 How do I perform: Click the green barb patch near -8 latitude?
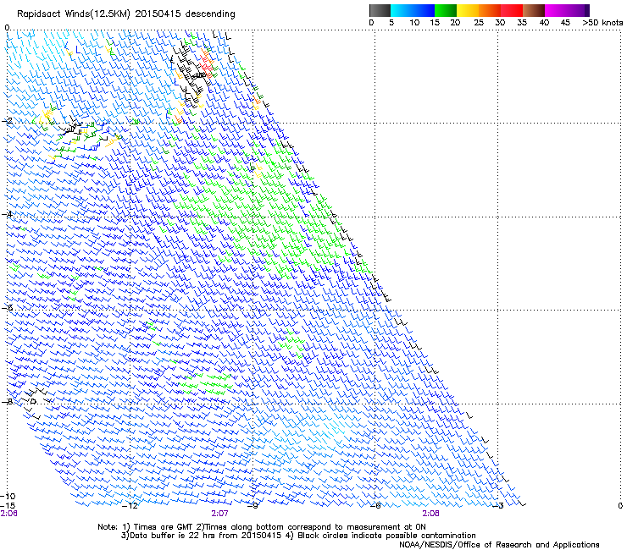pos(206,384)
